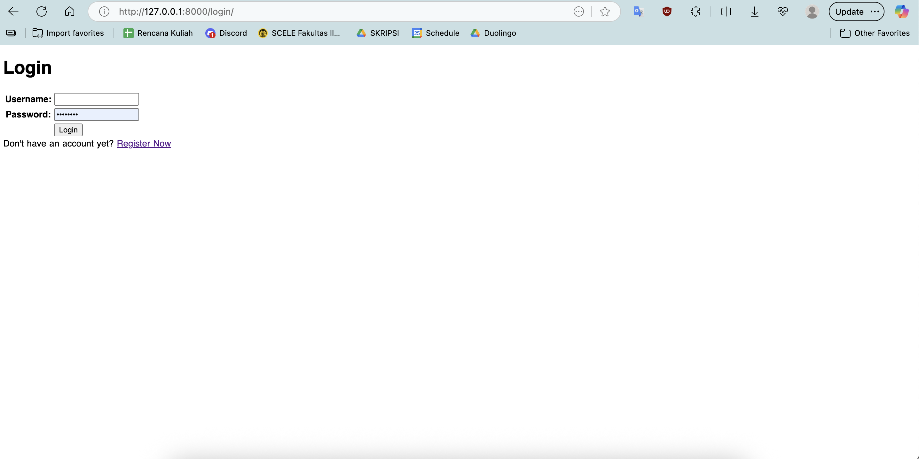The width and height of the screenshot is (919, 459).
Task: Go to the browser home page
Action: pyautogui.click(x=70, y=11)
